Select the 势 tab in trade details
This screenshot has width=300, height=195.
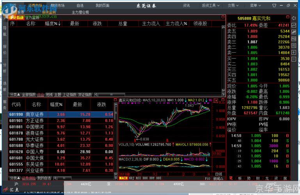[x=249, y=178]
